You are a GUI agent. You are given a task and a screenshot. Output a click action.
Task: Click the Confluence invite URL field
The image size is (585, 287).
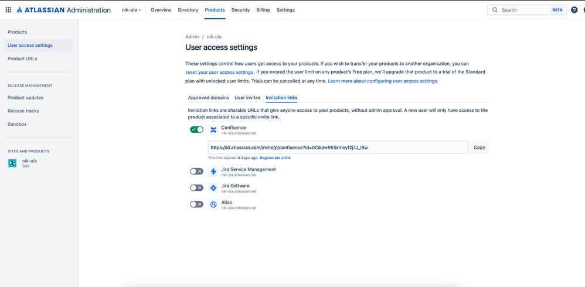tap(338, 147)
